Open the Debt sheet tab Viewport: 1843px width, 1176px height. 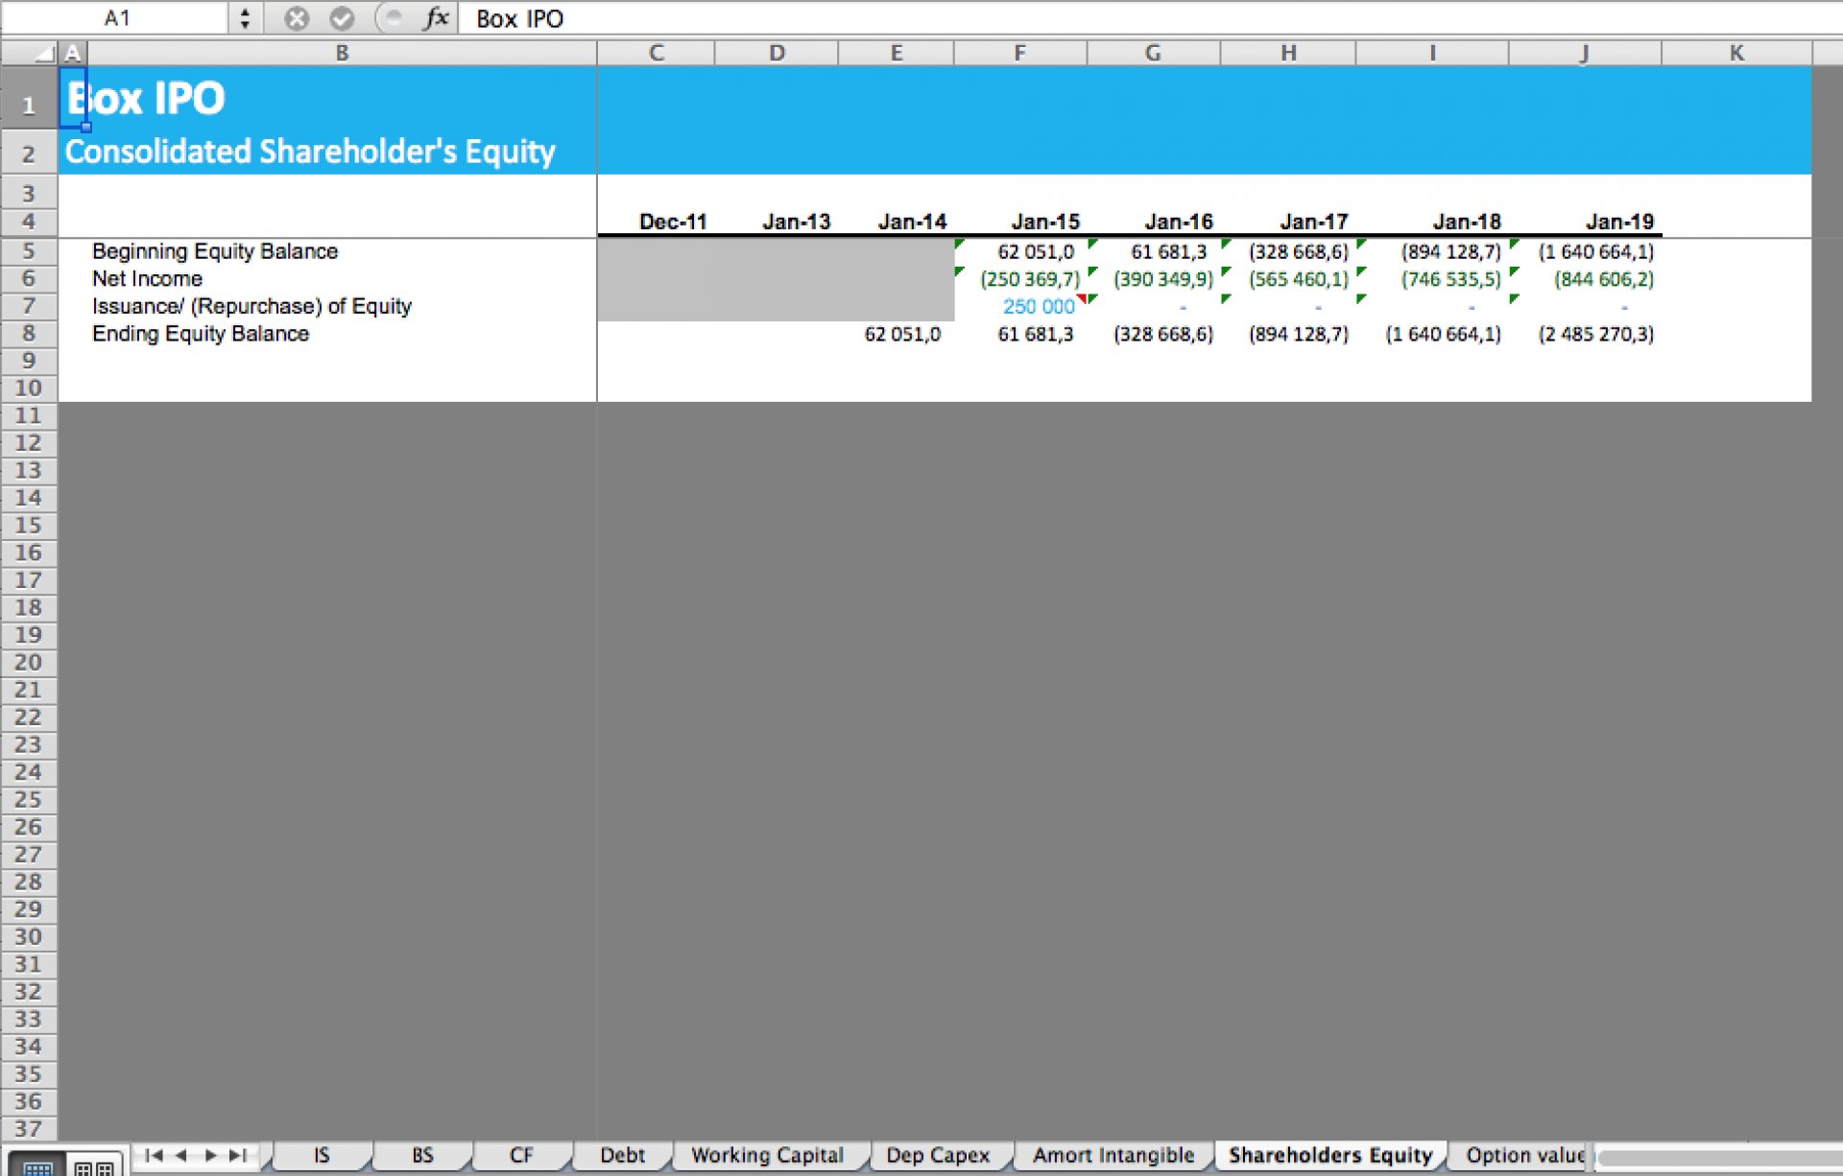pos(622,1155)
